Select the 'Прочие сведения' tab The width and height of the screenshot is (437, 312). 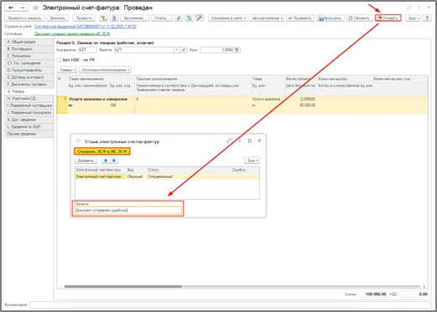point(29,134)
